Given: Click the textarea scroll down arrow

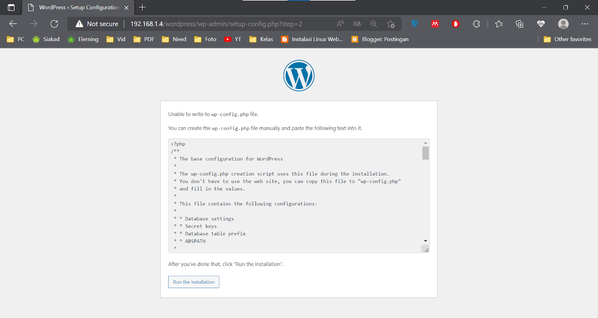Looking at the screenshot, I should [425, 241].
